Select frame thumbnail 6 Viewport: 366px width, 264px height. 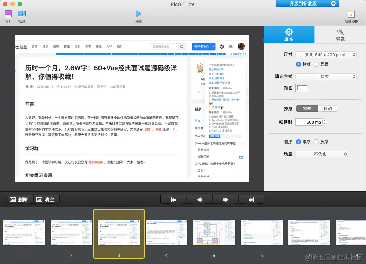click(x=262, y=232)
